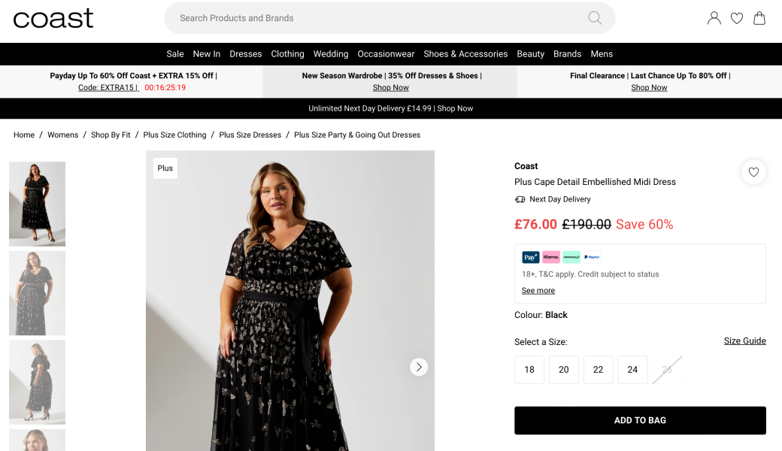Select size 18
782x451 pixels.
click(529, 370)
